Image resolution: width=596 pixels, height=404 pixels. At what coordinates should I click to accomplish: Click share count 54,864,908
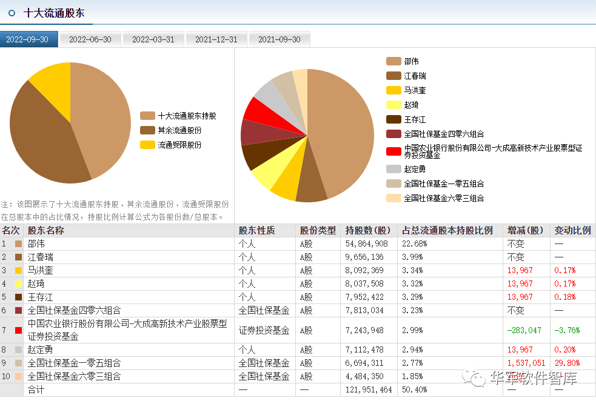pos(366,243)
